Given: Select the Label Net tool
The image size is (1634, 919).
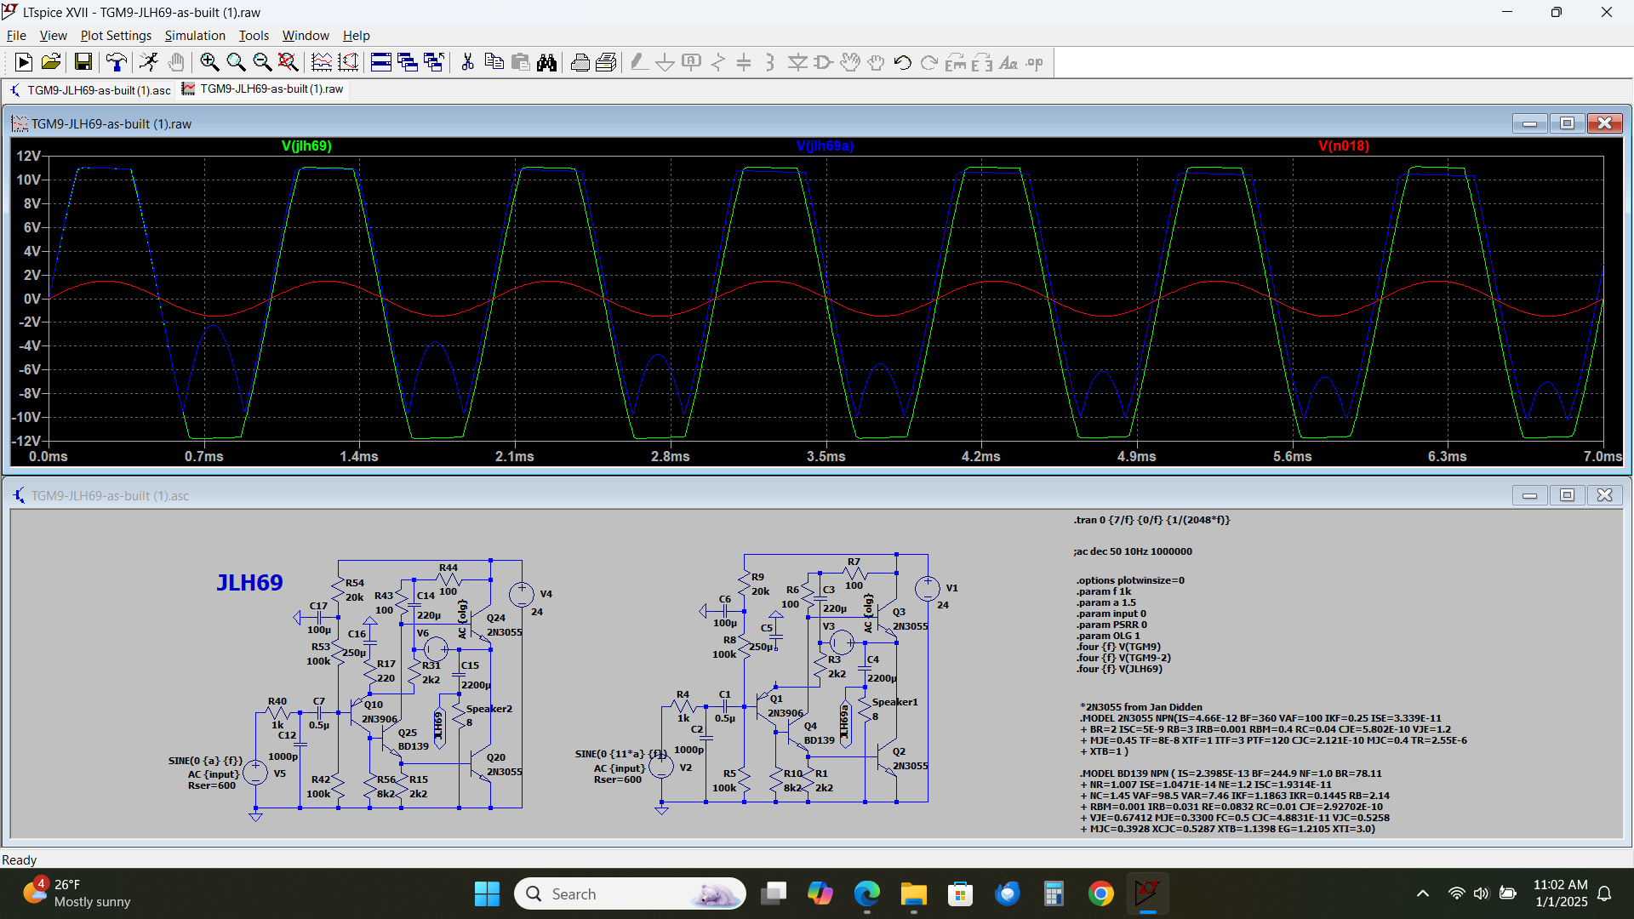Looking at the screenshot, I should pos(692,62).
